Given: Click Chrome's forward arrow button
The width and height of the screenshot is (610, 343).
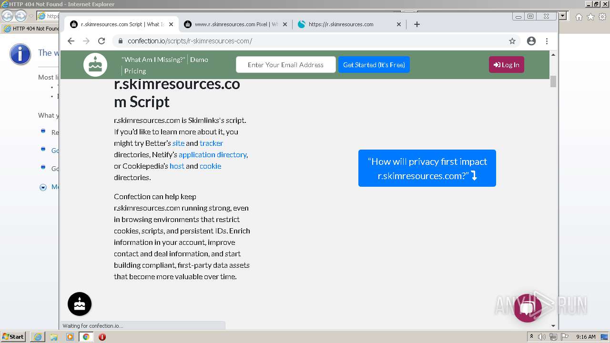Looking at the screenshot, I should (86, 41).
